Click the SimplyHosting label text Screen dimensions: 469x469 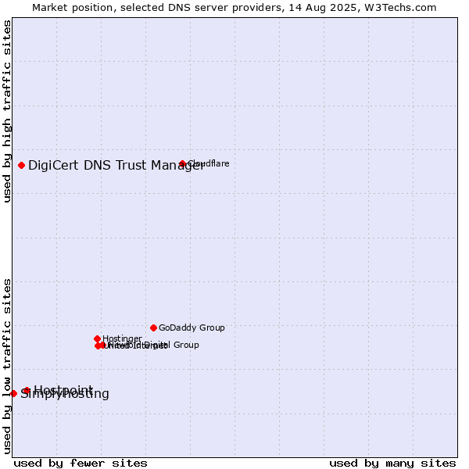pyautogui.click(x=65, y=394)
